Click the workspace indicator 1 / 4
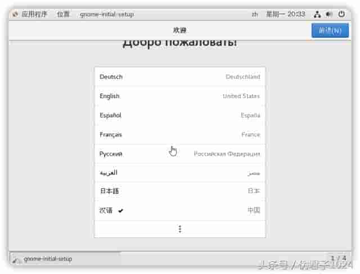360x274 pixels. (339, 258)
